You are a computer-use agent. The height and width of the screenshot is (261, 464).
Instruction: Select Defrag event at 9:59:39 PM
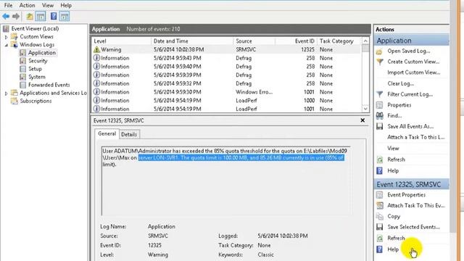point(227,75)
